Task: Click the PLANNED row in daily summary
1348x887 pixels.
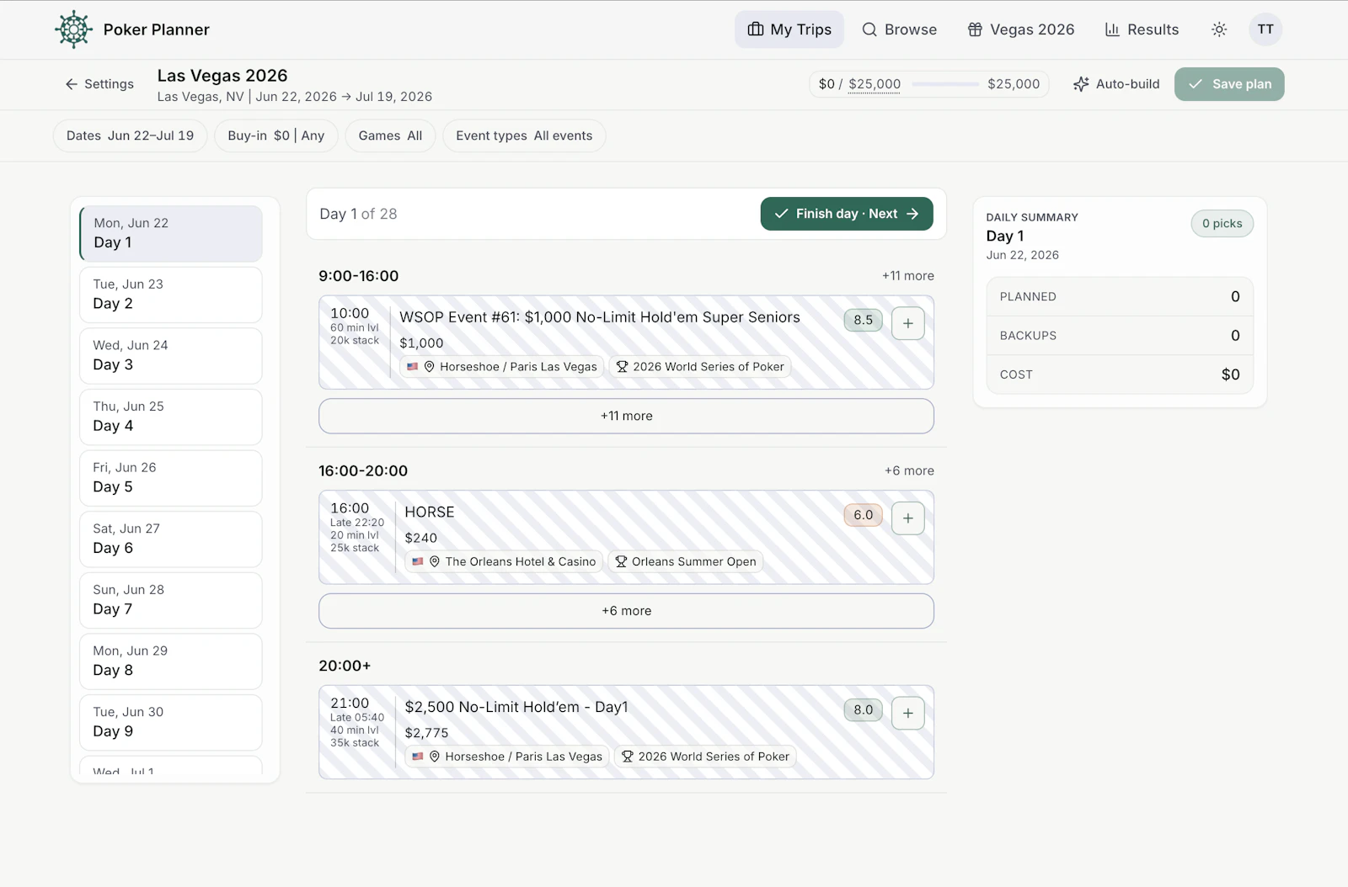Action: 1120,297
